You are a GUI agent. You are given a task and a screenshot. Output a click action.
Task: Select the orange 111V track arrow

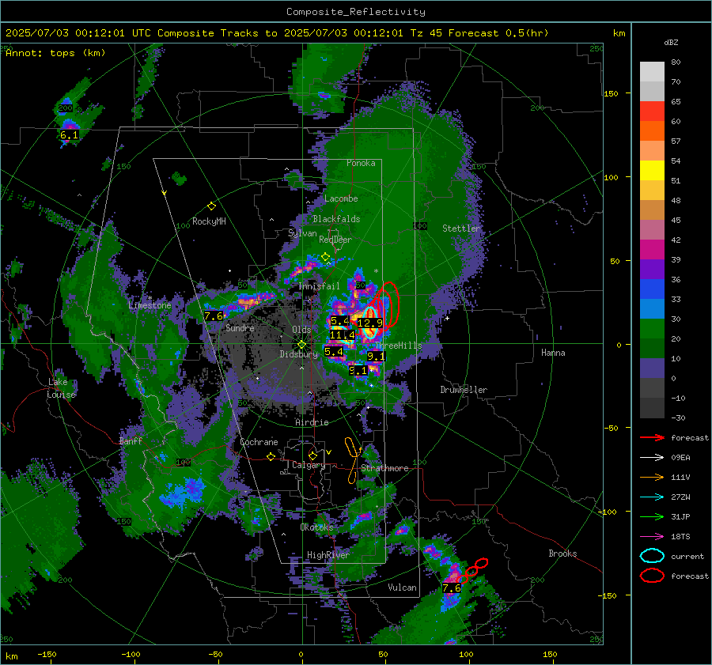(x=652, y=477)
